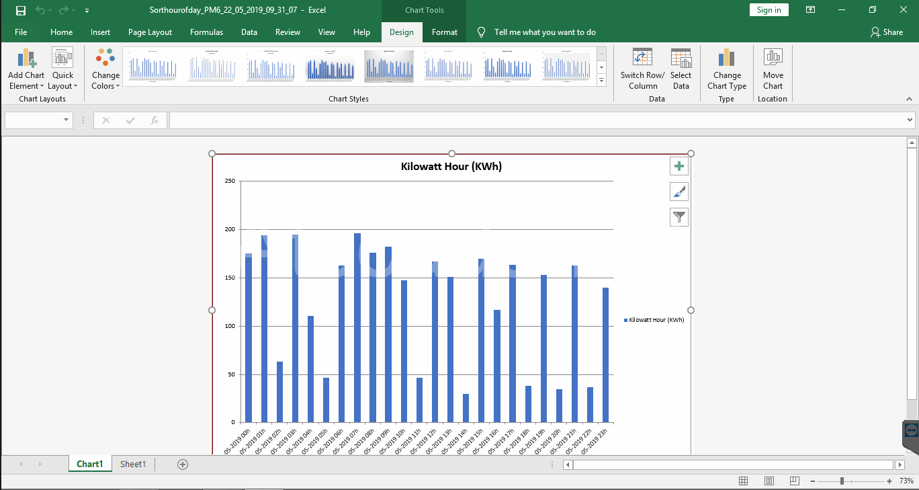919x490 pixels.
Task: Click the zoom out minus button
Action: click(x=814, y=481)
